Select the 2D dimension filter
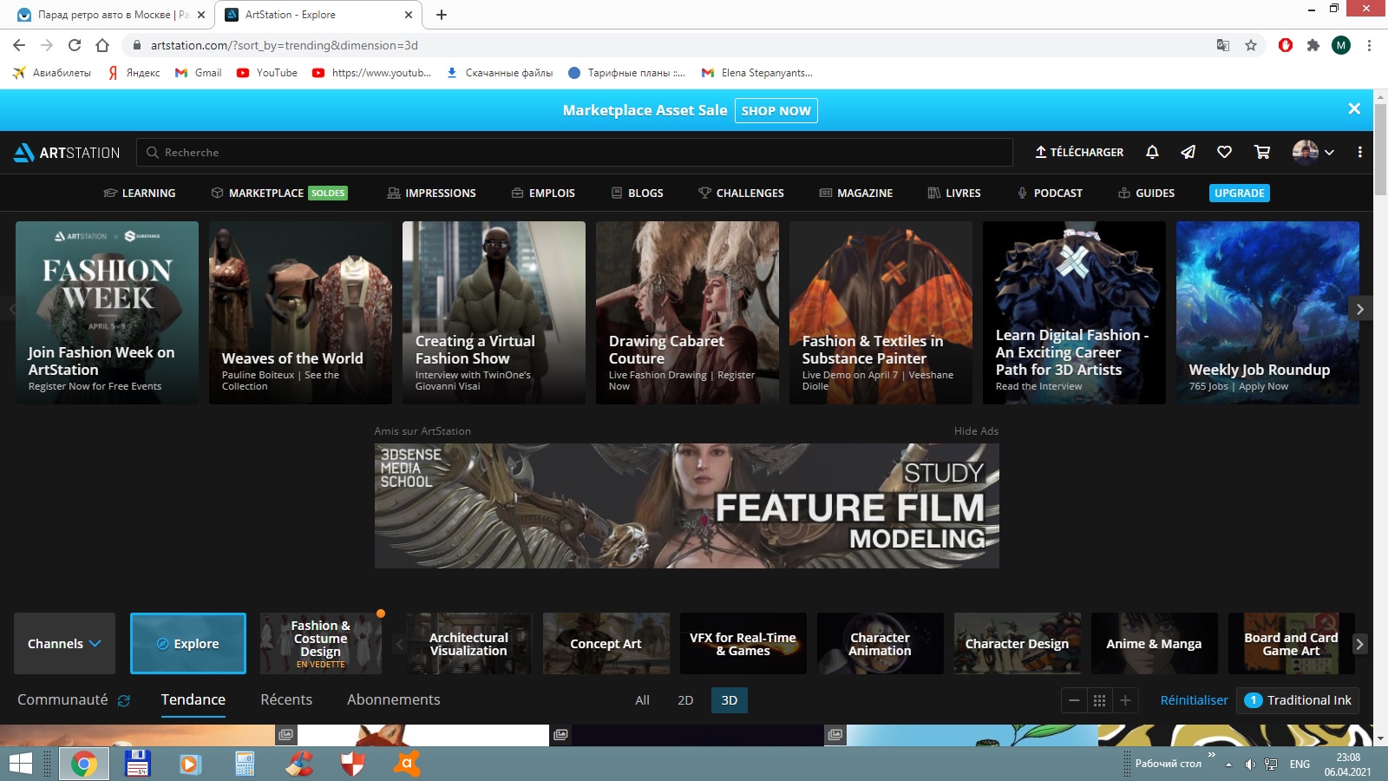1388x781 pixels. click(x=684, y=700)
